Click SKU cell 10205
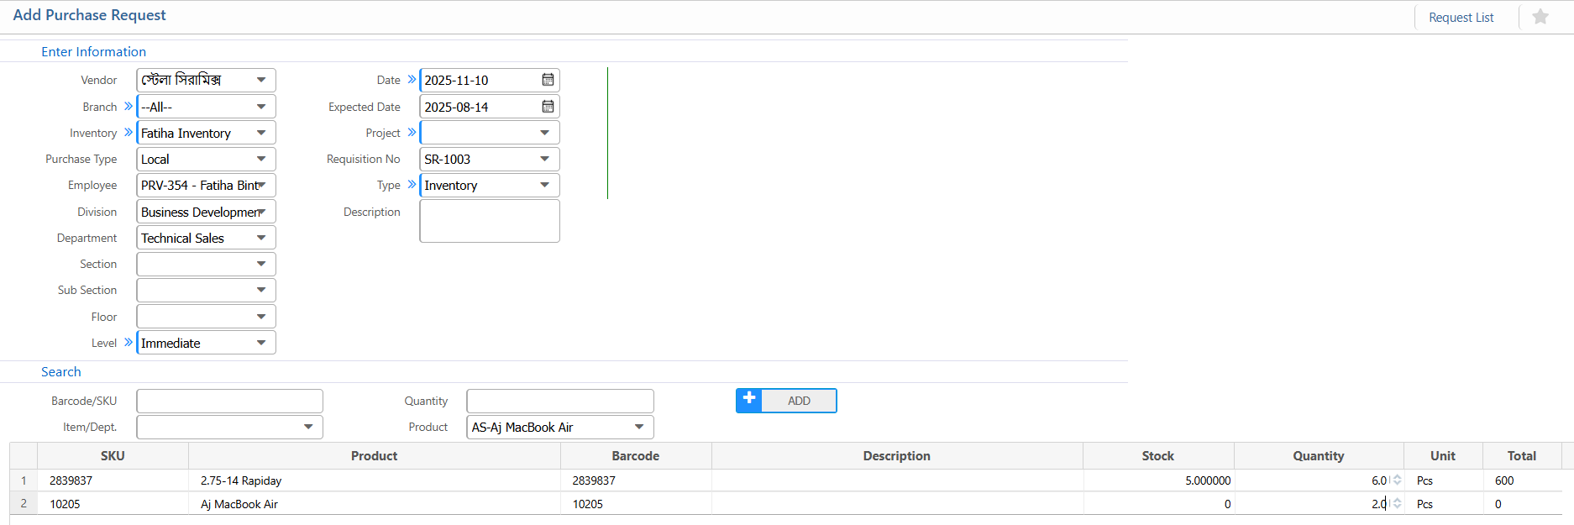The width and height of the screenshot is (1574, 525). click(x=113, y=504)
